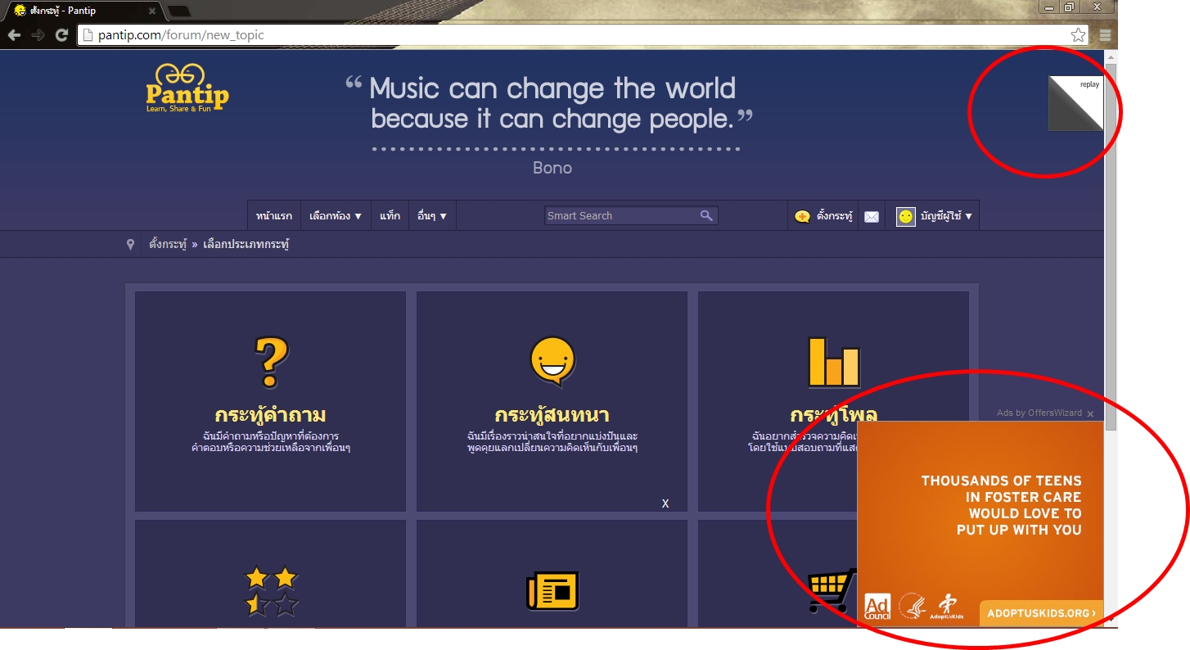Click the กระทู้คำถาม description text
The width and height of the screenshot is (1190, 650).
(x=271, y=442)
